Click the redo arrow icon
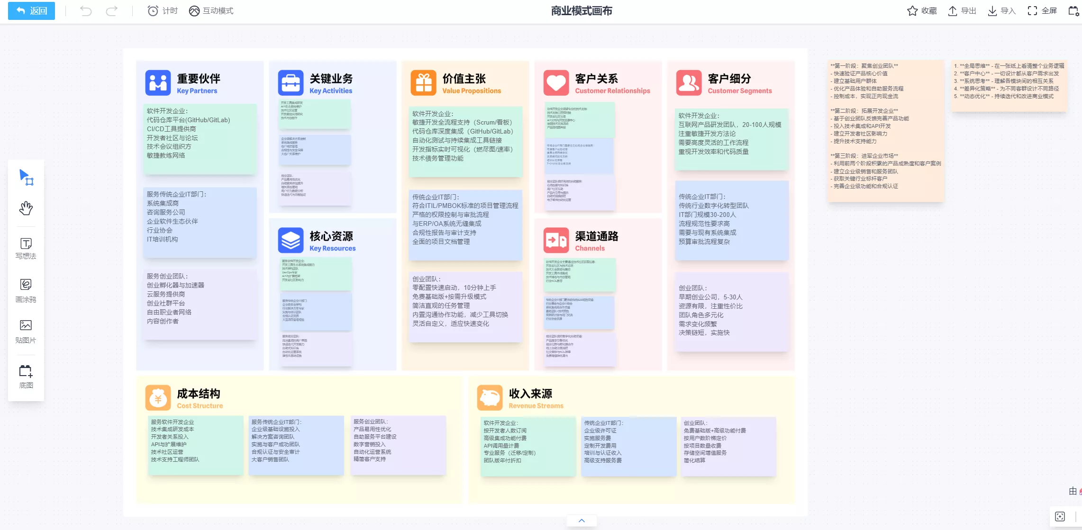The width and height of the screenshot is (1082, 530). click(x=112, y=11)
